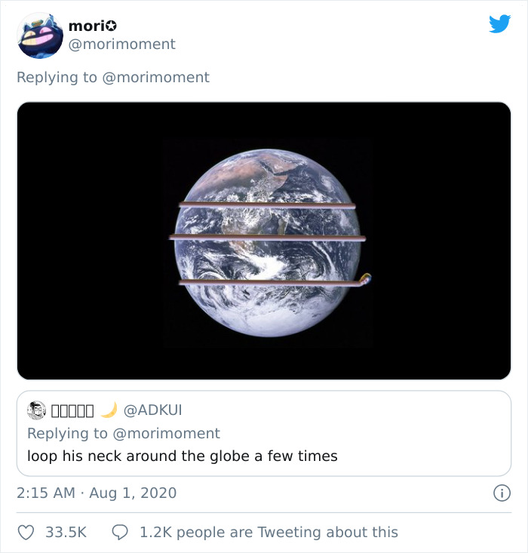Viewport: 528px width, 553px height.
Task: Open the mori display name link
Action: pyautogui.click(x=85, y=26)
